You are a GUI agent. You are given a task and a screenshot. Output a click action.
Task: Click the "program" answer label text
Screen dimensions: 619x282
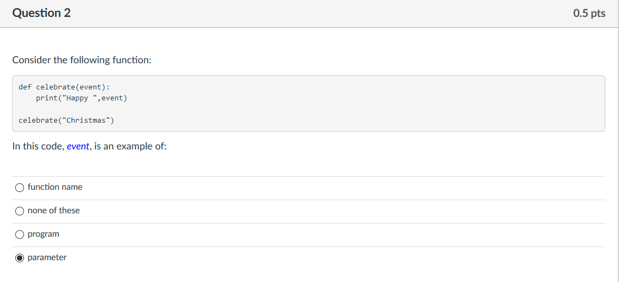(44, 234)
